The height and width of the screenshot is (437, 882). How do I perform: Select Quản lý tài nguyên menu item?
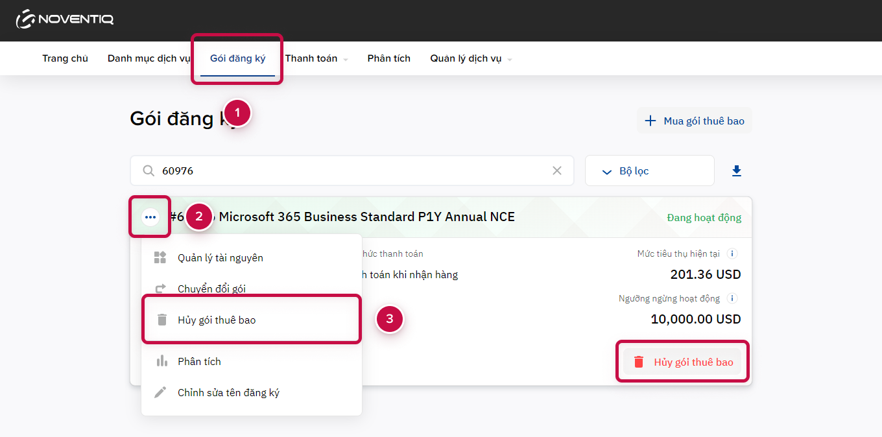coord(220,258)
